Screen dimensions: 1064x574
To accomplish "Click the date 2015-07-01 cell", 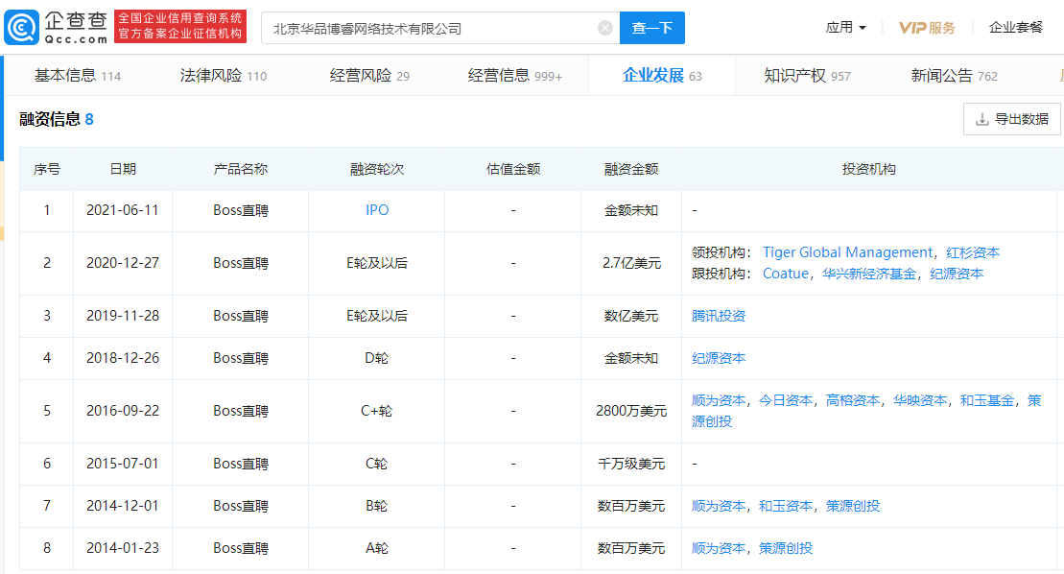I will (122, 464).
